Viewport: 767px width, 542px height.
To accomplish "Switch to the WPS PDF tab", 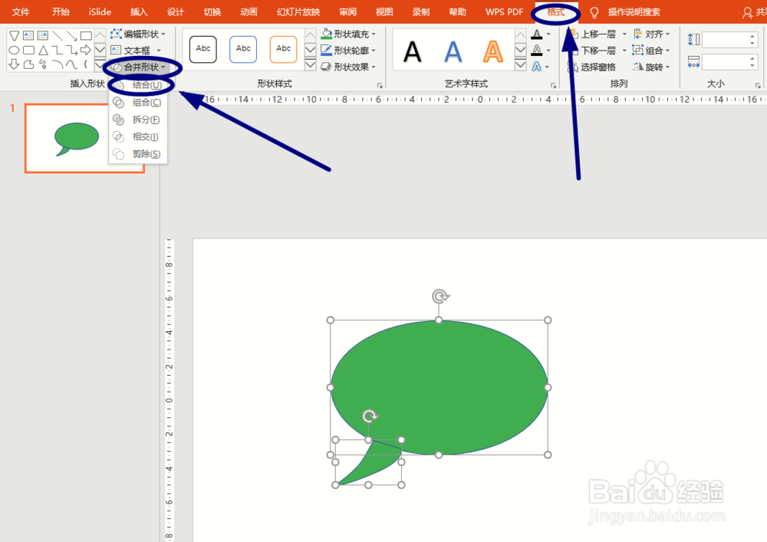I will [505, 12].
